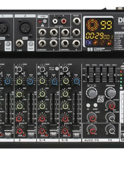Toggle the channel 2 PAD switch
Screen dimensions: 124x169
tap(31, 44)
